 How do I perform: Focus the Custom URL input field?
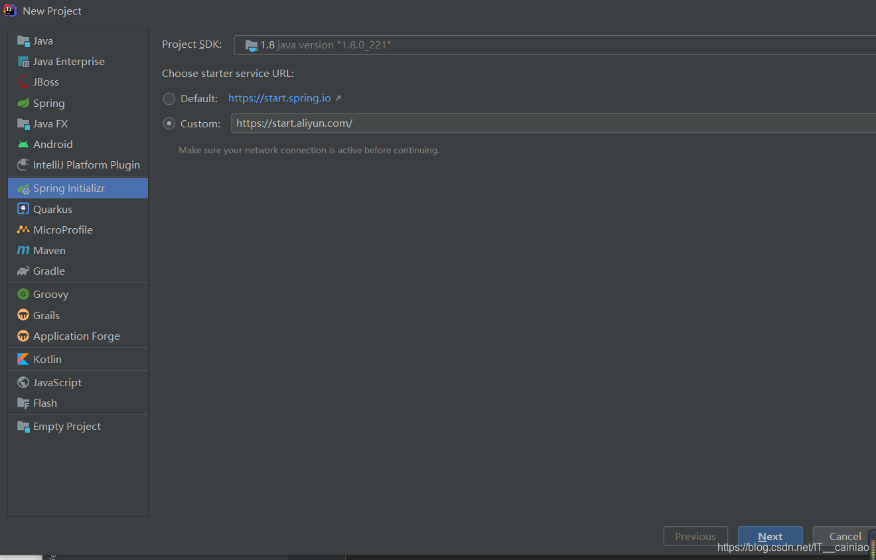pyautogui.click(x=553, y=123)
